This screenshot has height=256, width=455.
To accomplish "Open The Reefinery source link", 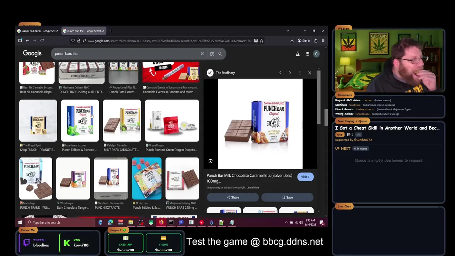I will pyautogui.click(x=225, y=73).
